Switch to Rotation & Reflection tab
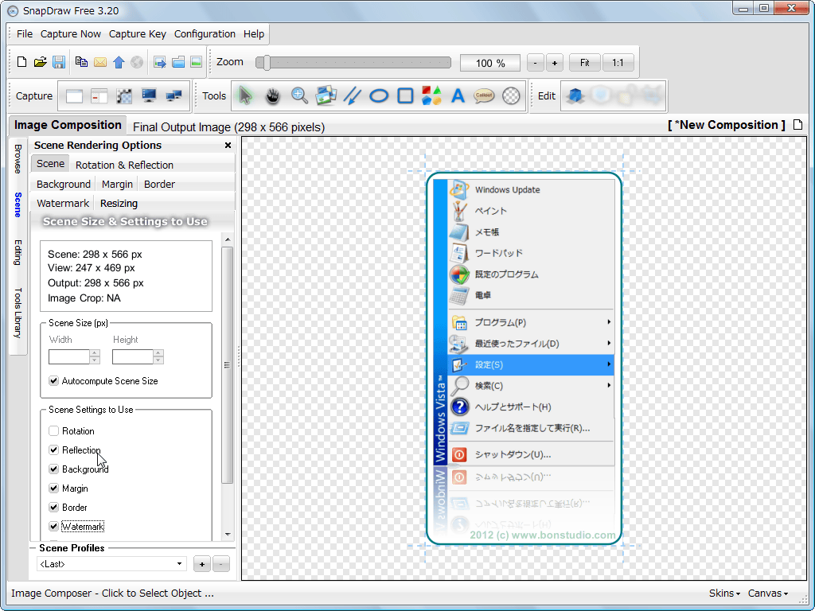 (x=124, y=165)
